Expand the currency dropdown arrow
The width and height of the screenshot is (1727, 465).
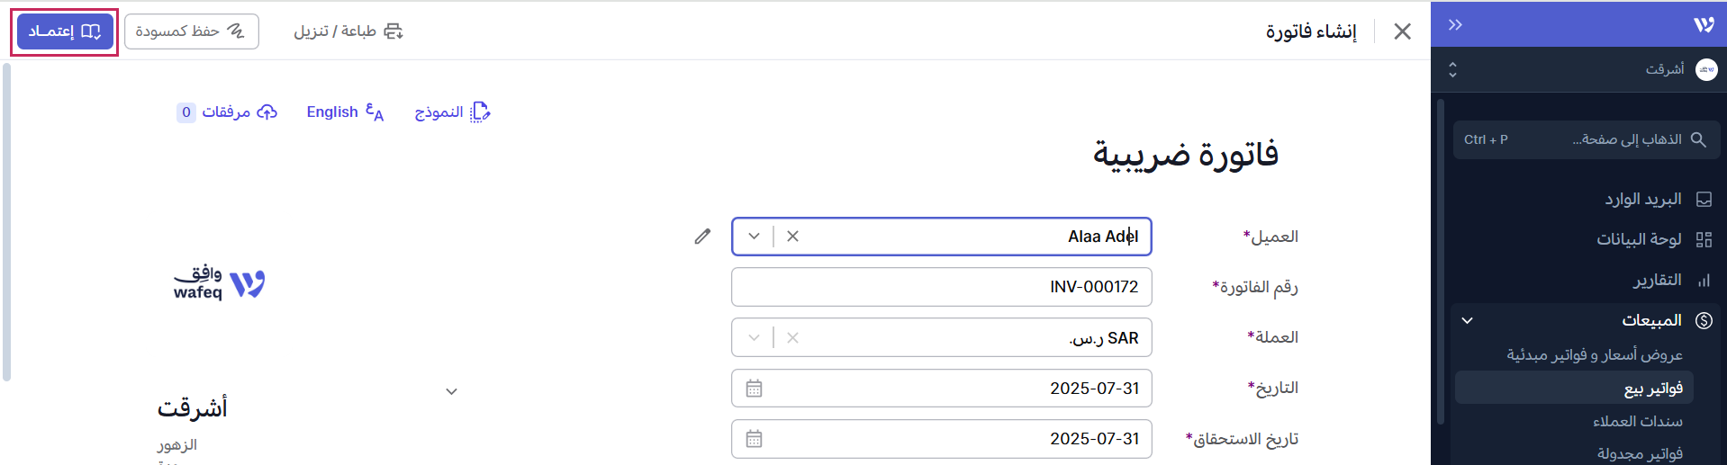(754, 338)
